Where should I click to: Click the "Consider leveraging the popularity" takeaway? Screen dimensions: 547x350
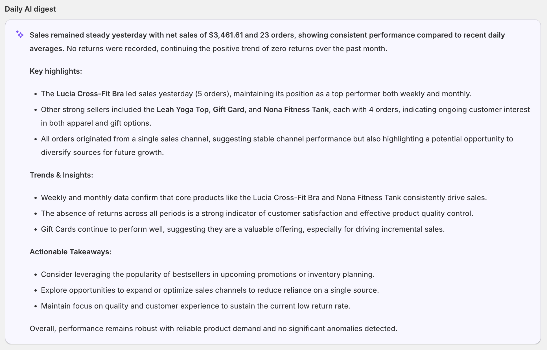point(207,274)
